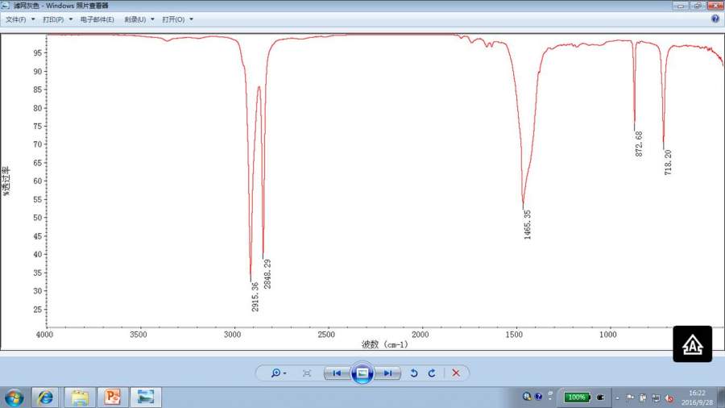The height and width of the screenshot is (408, 725).
Task: Delete the picture with red X
Action: 456,373
